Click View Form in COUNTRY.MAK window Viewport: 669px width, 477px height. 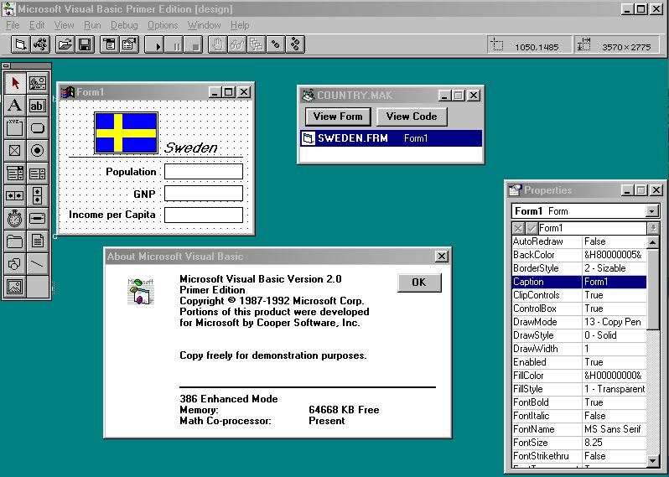click(x=338, y=117)
